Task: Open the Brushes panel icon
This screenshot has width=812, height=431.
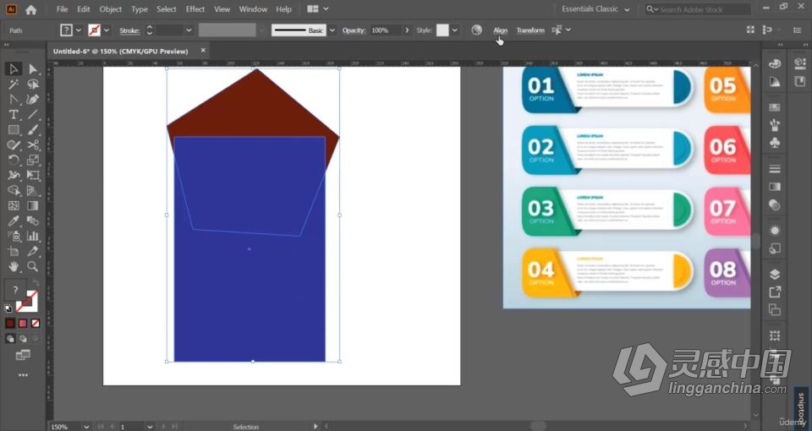Action: coord(775,125)
